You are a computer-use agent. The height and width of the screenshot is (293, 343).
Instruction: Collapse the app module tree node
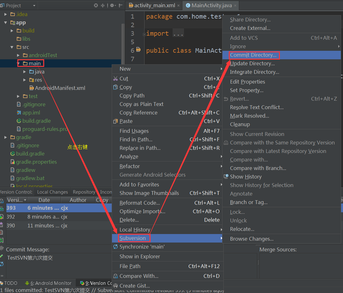[6, 22]
